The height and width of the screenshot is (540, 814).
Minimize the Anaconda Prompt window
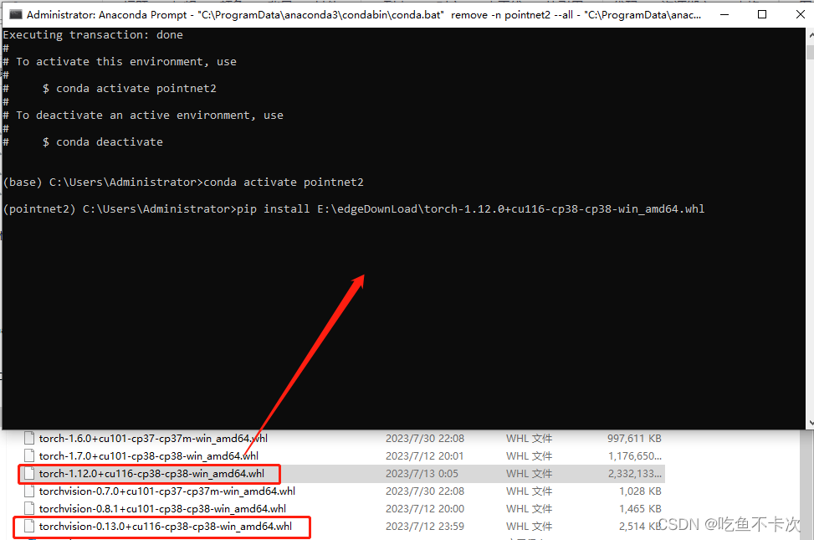pos(724,14)
